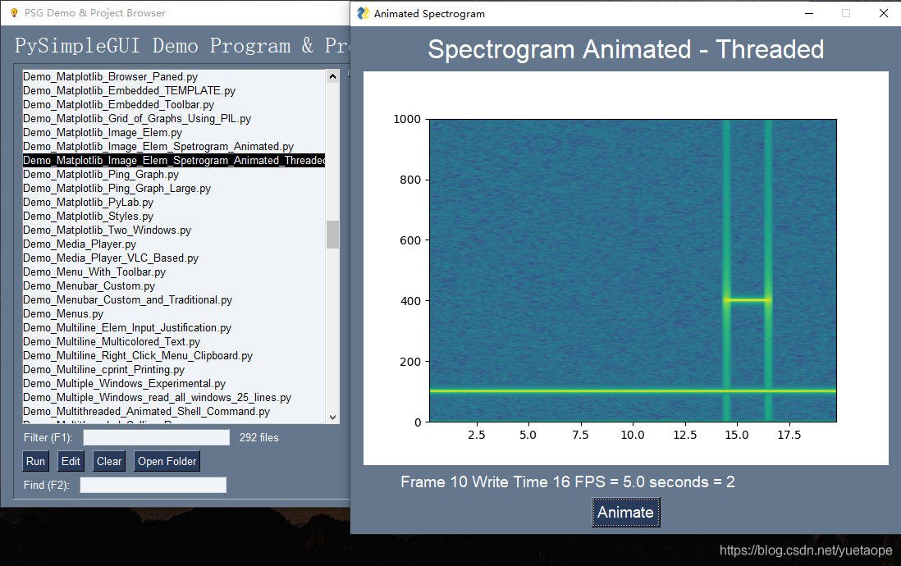The image size is (901, 566).
Task: Click the file list scroll down arrow
Action: (332, 418)
